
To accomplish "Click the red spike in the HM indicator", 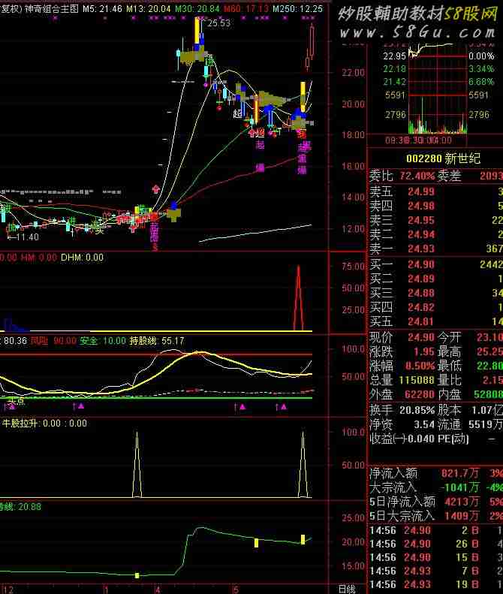I will [299, 297].
